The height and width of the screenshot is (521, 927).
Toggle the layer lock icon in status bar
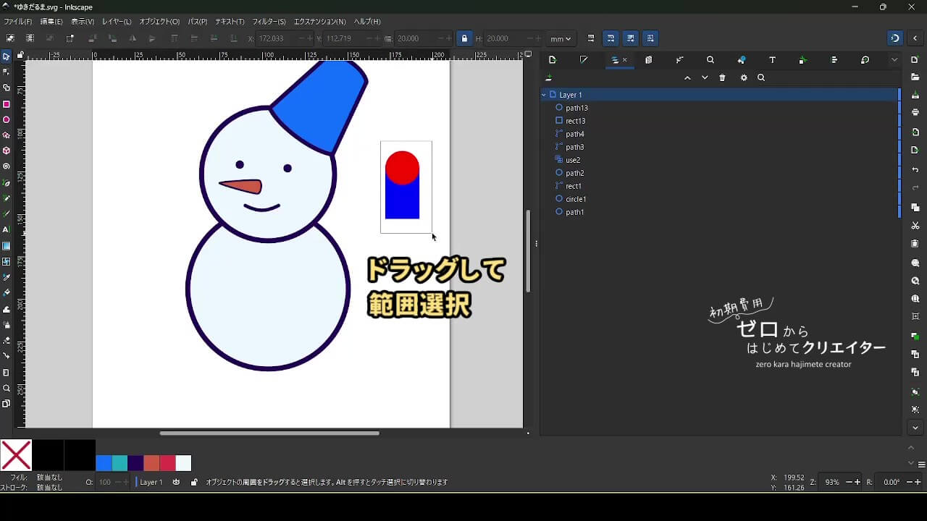[x=194, y=482]
